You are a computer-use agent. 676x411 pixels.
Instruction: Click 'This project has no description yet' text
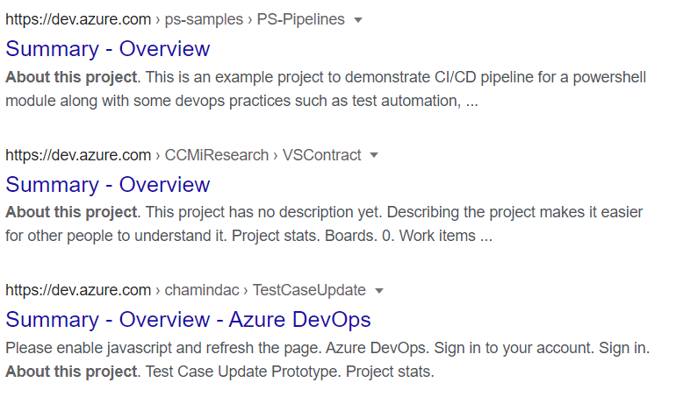264,212
